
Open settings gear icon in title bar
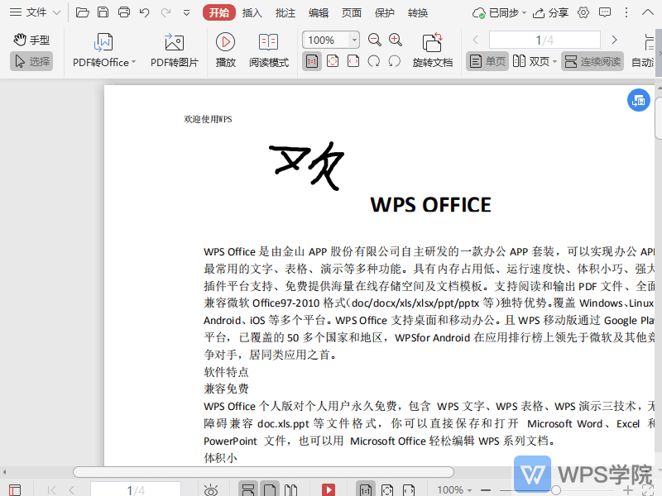583,12
